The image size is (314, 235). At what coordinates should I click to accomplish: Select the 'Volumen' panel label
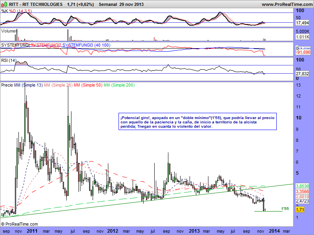coord(9,31)
